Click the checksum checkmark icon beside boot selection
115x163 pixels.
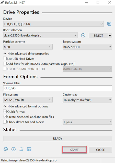pyautogui.click(x=83, y=35)
